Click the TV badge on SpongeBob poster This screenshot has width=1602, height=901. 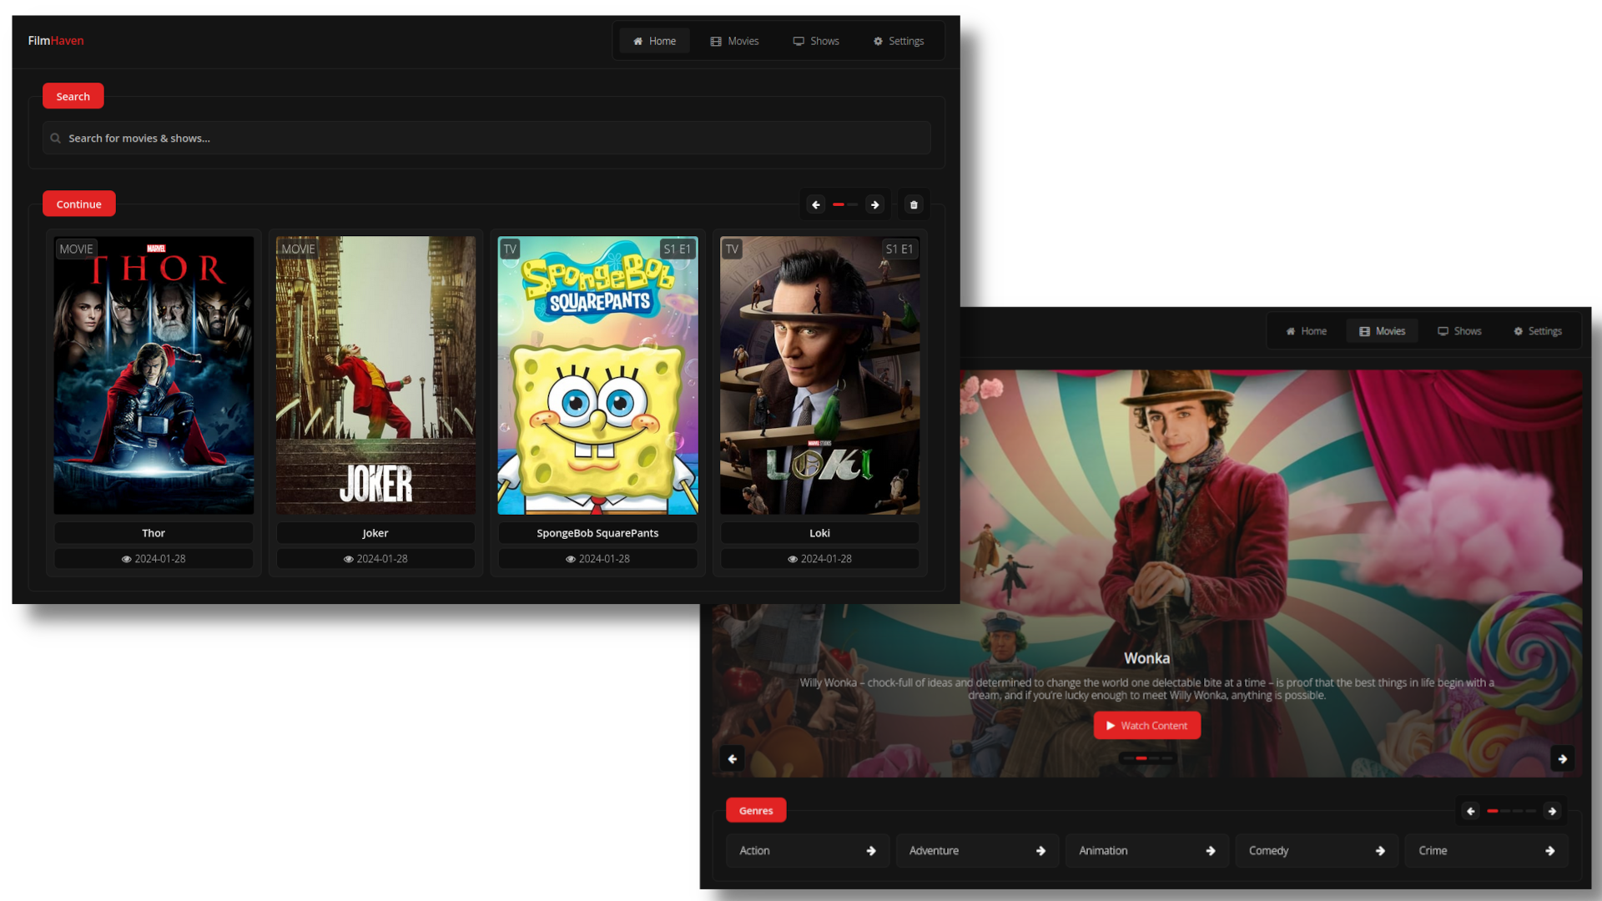point(510,249)
